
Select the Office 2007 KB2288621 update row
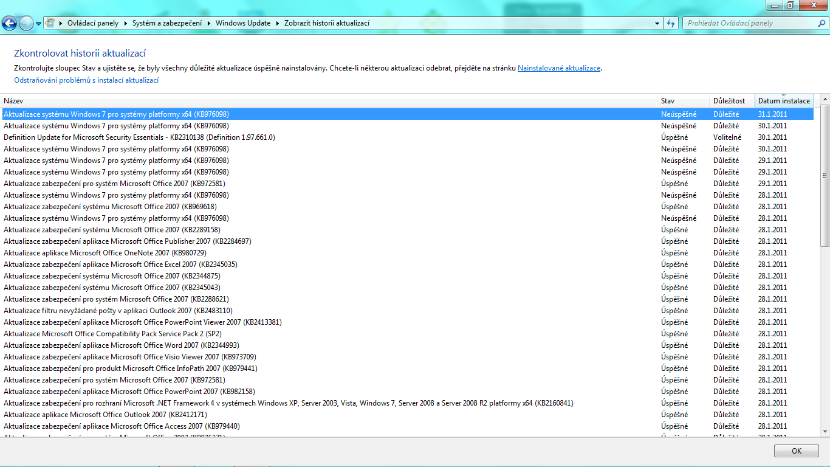[407, 299]
